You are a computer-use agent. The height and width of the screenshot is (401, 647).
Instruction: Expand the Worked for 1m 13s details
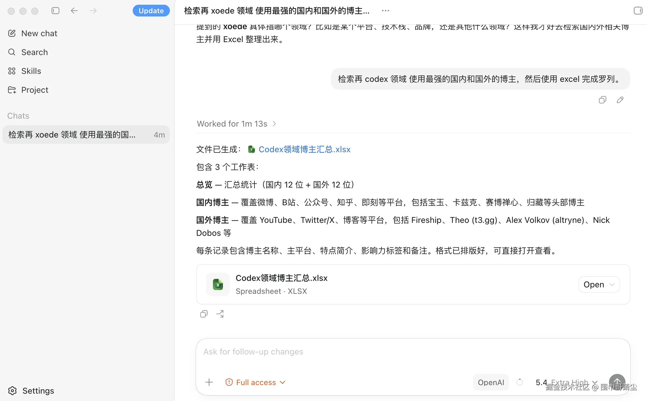(237, 124)
